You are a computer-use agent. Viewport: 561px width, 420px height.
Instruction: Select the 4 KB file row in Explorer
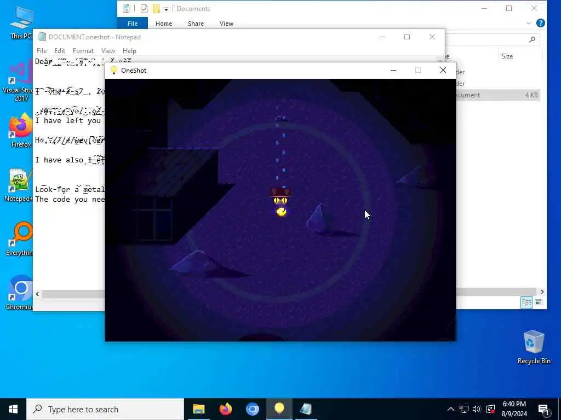[x=497, y=95]
